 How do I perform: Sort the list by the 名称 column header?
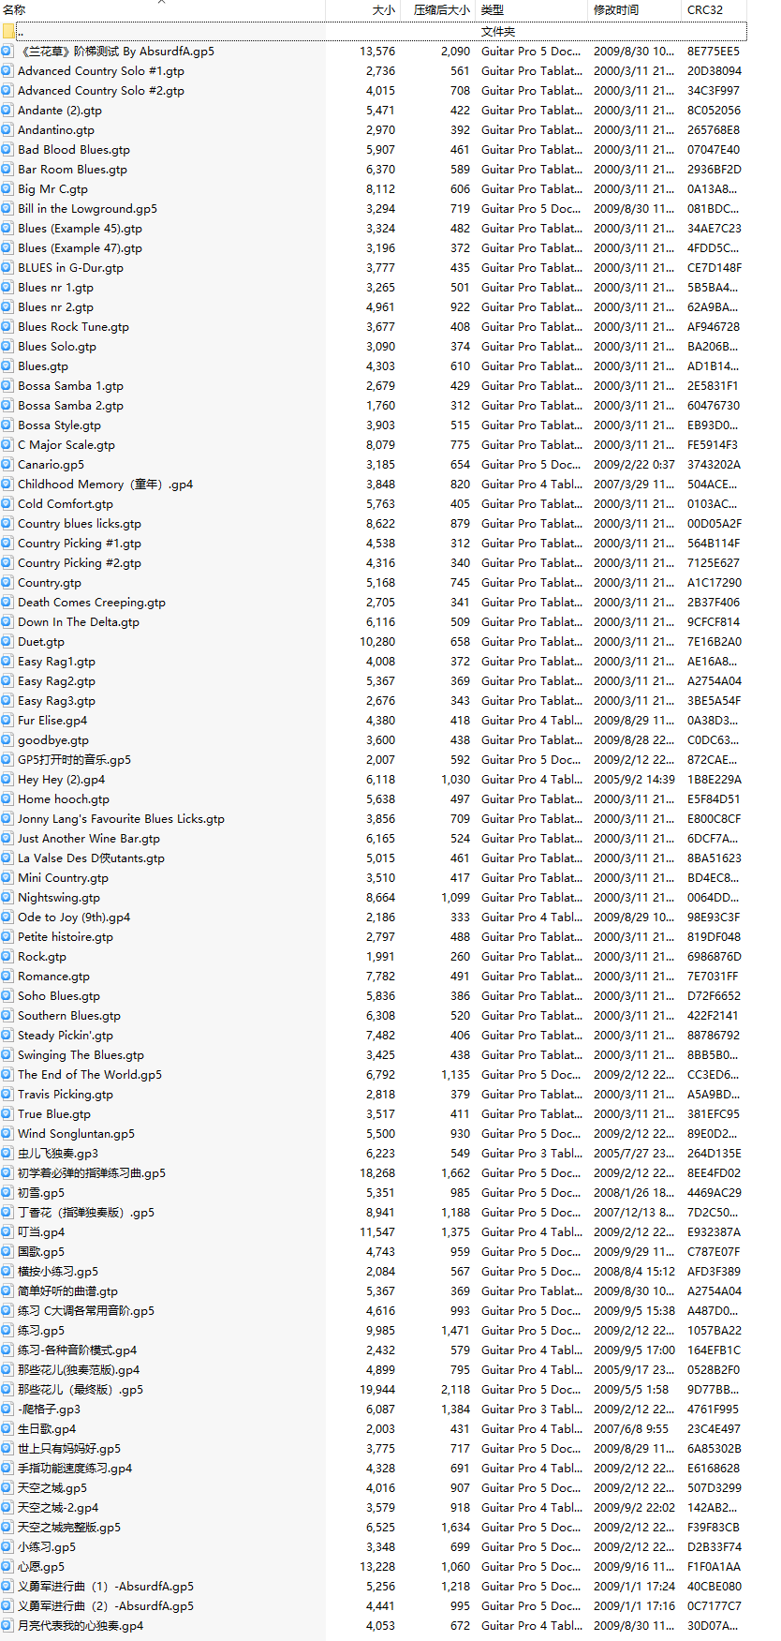[14, 10]
